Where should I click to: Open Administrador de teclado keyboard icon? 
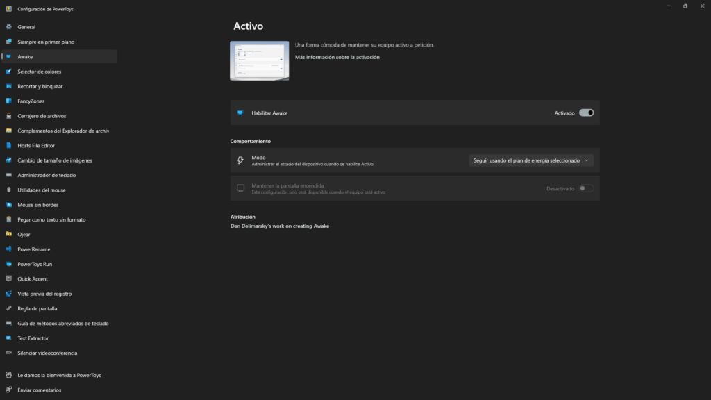point(8,175)
